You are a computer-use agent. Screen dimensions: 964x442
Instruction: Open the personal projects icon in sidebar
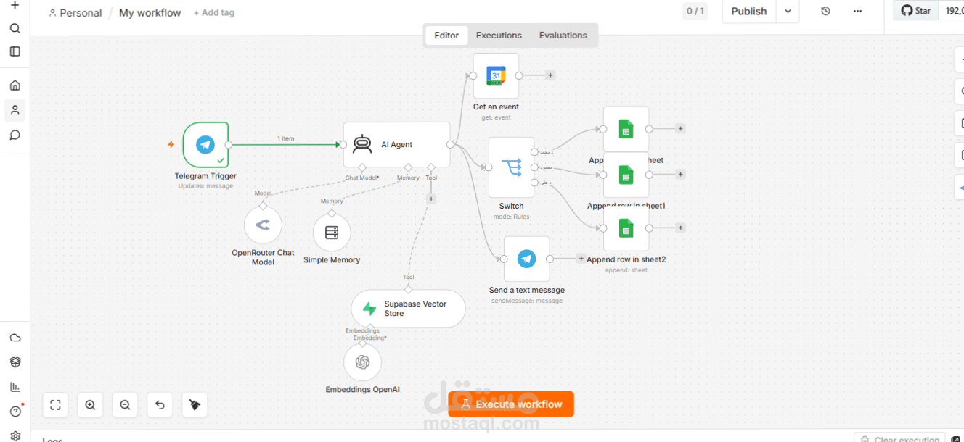click(x=15, y=110)
